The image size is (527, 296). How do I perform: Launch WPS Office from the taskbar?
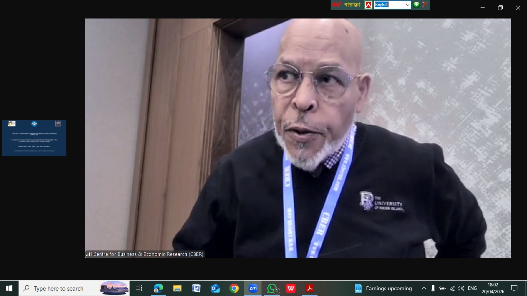[x=291, y=288]
